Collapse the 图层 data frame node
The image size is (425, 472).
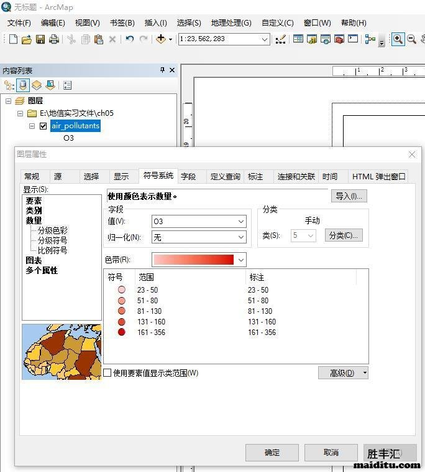[9, 101]
